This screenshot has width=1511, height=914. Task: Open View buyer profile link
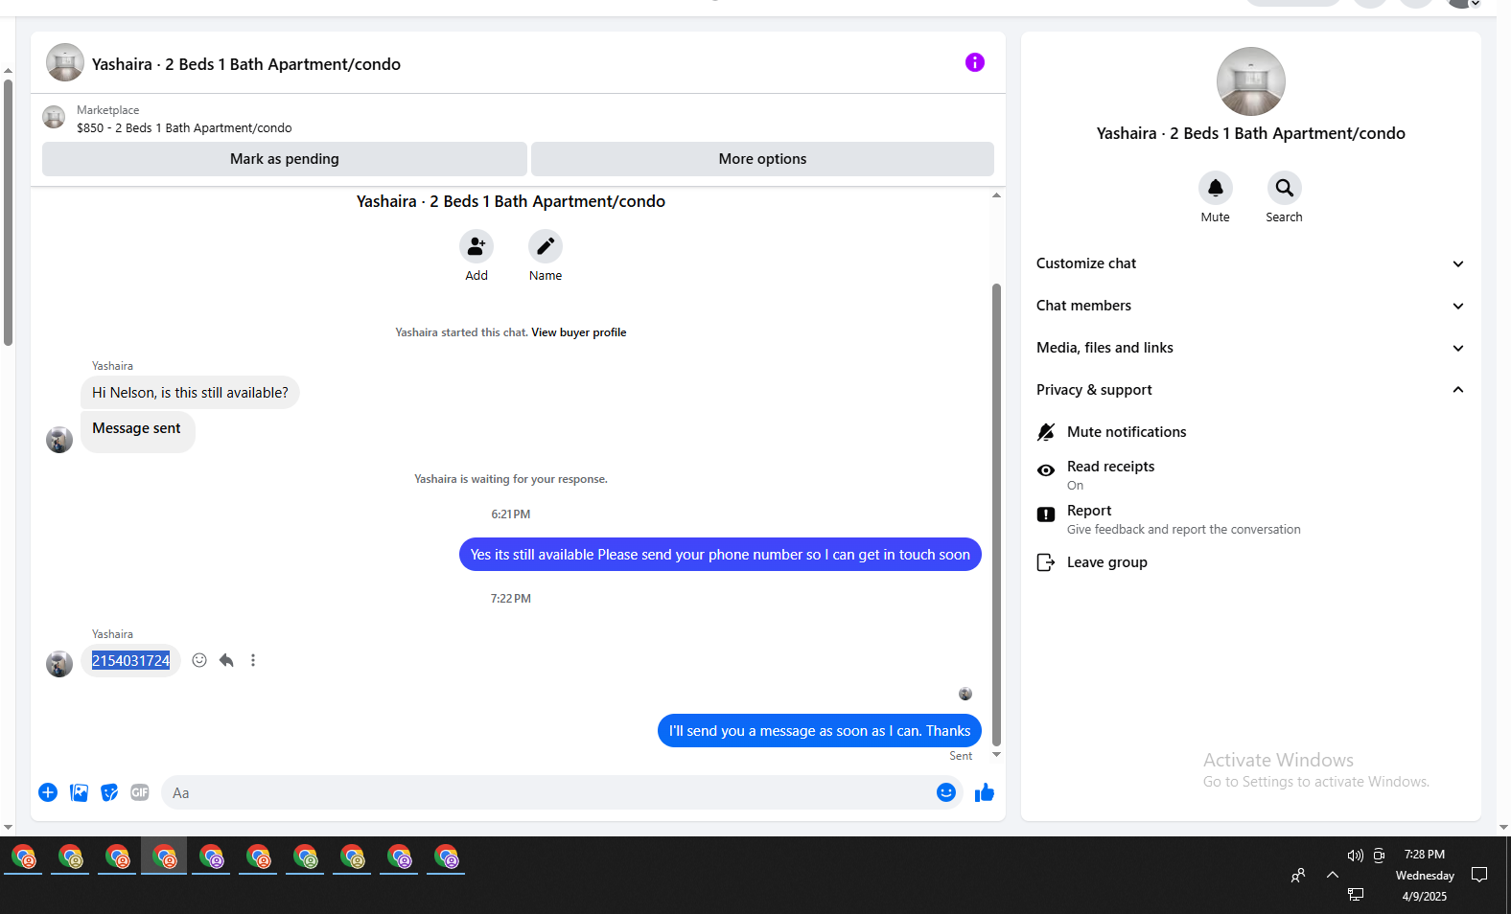tap(579, 332)
